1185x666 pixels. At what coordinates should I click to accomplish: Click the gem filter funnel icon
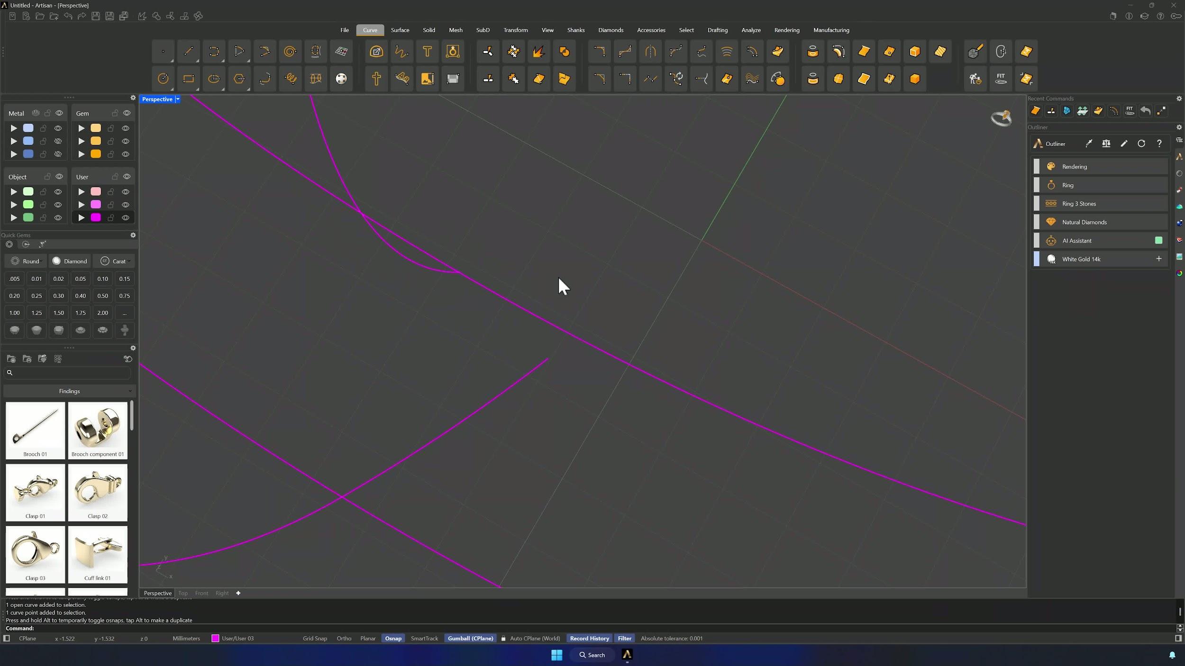[x=42, y=244]
